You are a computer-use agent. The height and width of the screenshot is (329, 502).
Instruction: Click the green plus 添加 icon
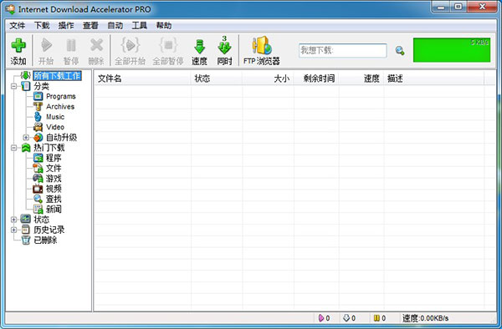[x=18, y=45]
